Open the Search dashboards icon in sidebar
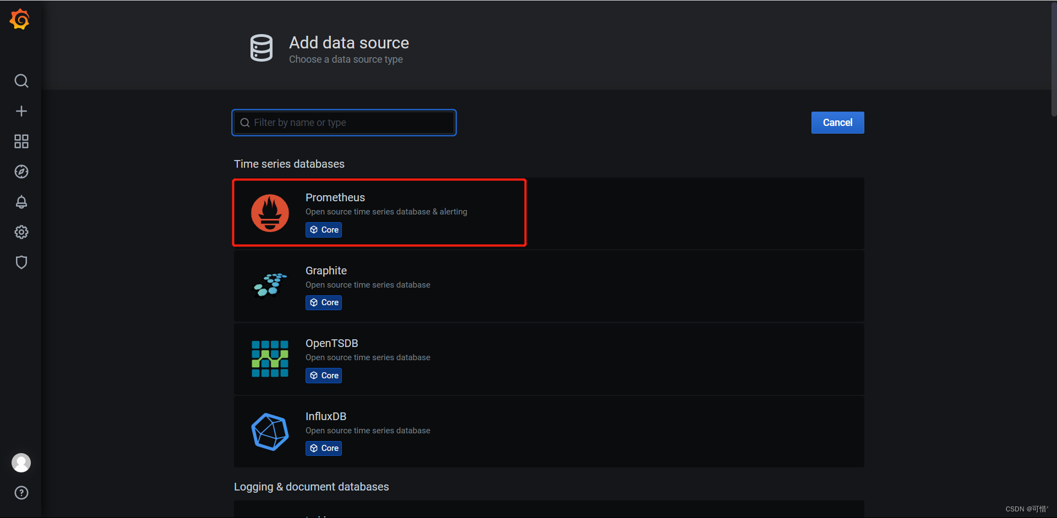This screenshot has height=518, width=1057. pos(21,81)
